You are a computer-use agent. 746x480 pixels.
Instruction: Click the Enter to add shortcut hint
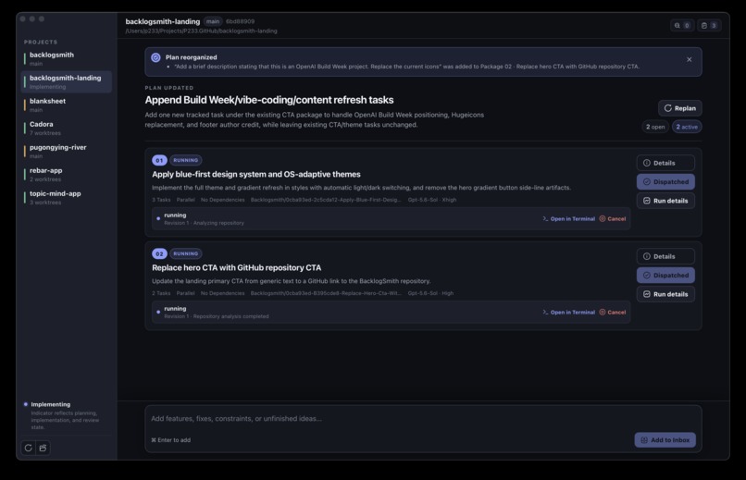point(171,440)
